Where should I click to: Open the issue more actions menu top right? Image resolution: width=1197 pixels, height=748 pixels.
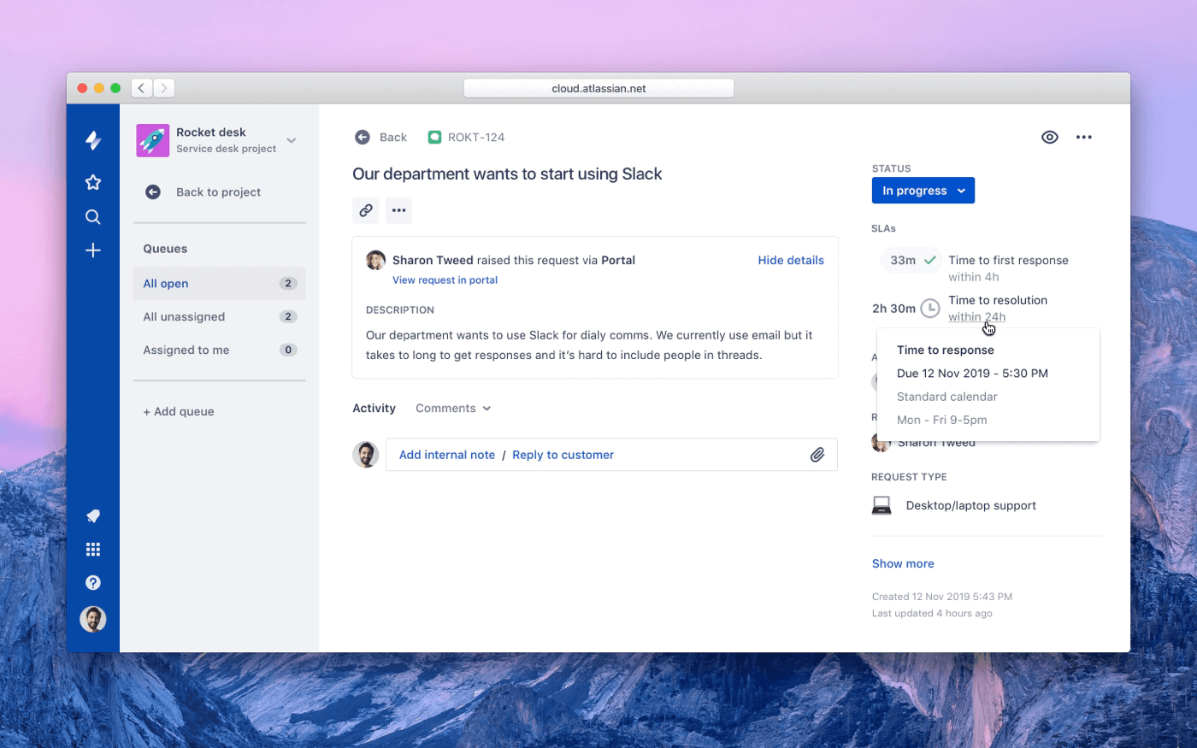(1083, 138)
